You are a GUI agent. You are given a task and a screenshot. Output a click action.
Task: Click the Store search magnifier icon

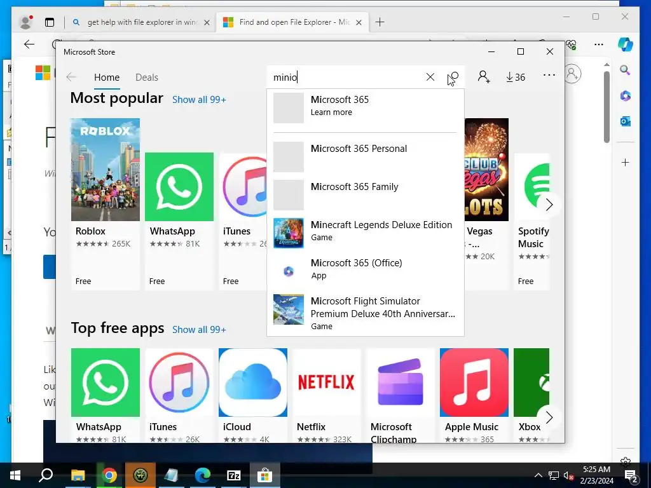tap(453, 77)
